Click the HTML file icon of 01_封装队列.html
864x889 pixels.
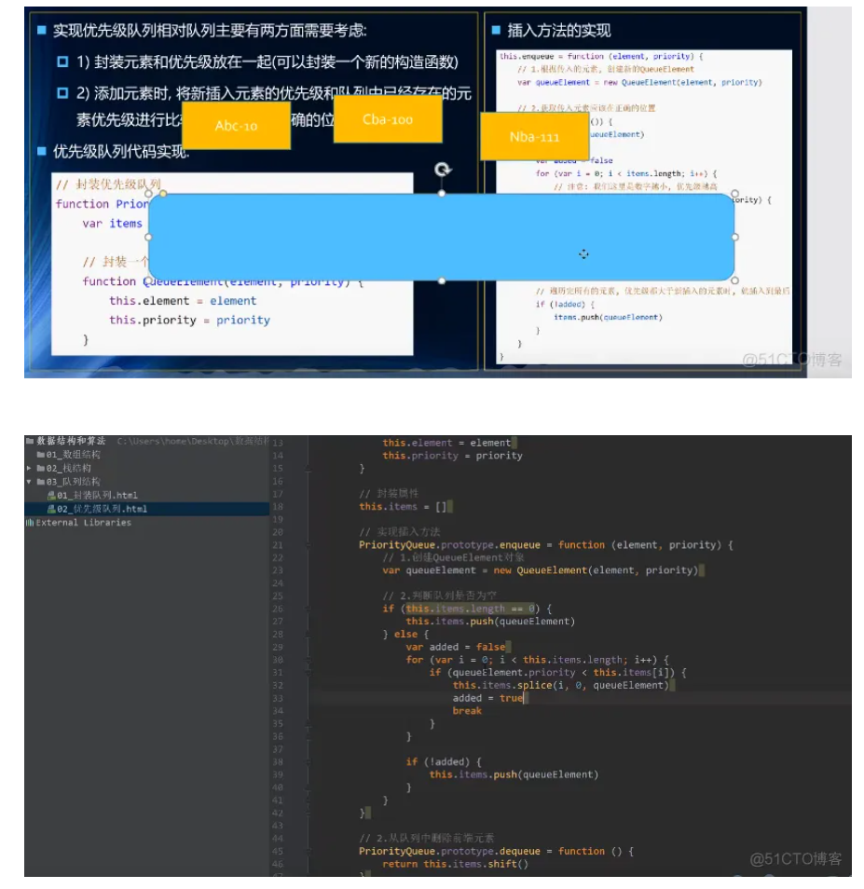click(x=51, y=495)
